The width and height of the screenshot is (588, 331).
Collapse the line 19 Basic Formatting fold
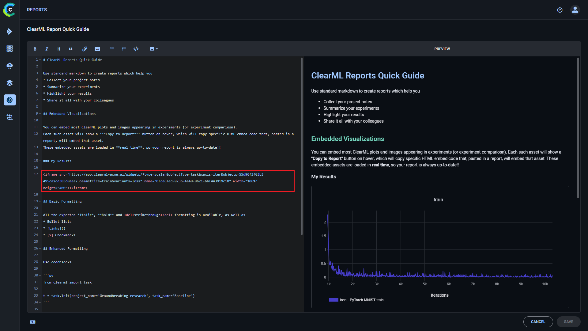[x=40, y=201]
